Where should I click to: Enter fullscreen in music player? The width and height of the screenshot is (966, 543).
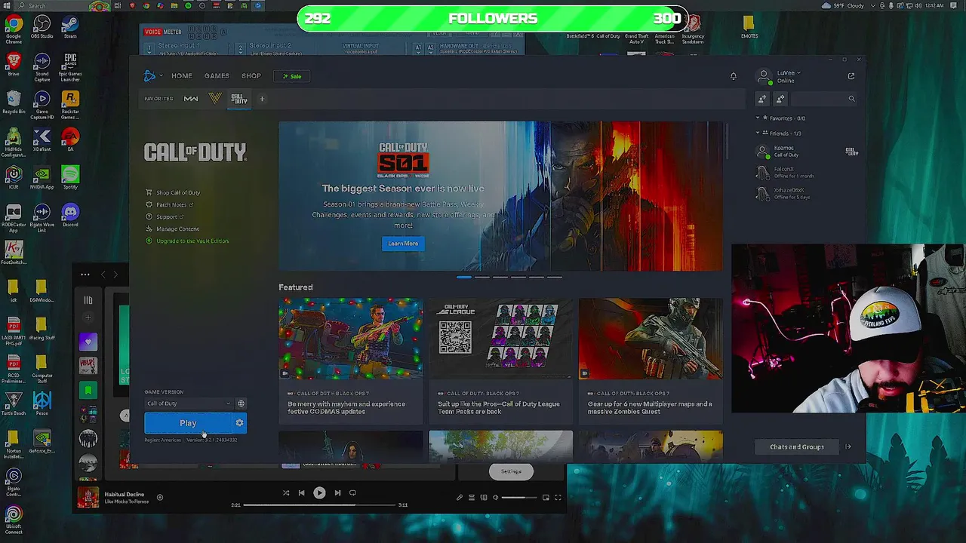[x=558, y=498]
